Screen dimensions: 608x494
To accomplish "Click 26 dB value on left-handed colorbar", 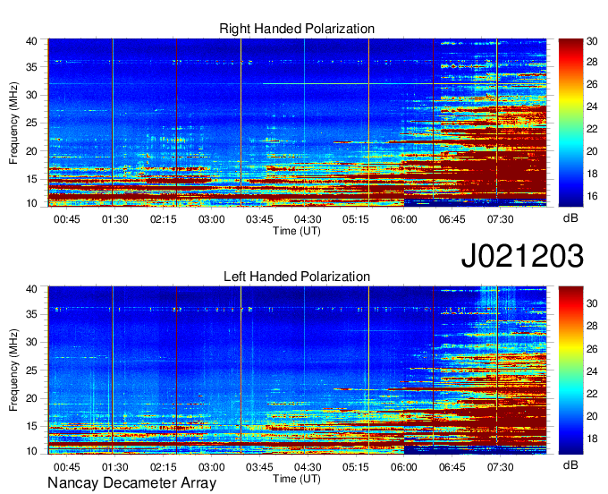I will tap(592, 349).
